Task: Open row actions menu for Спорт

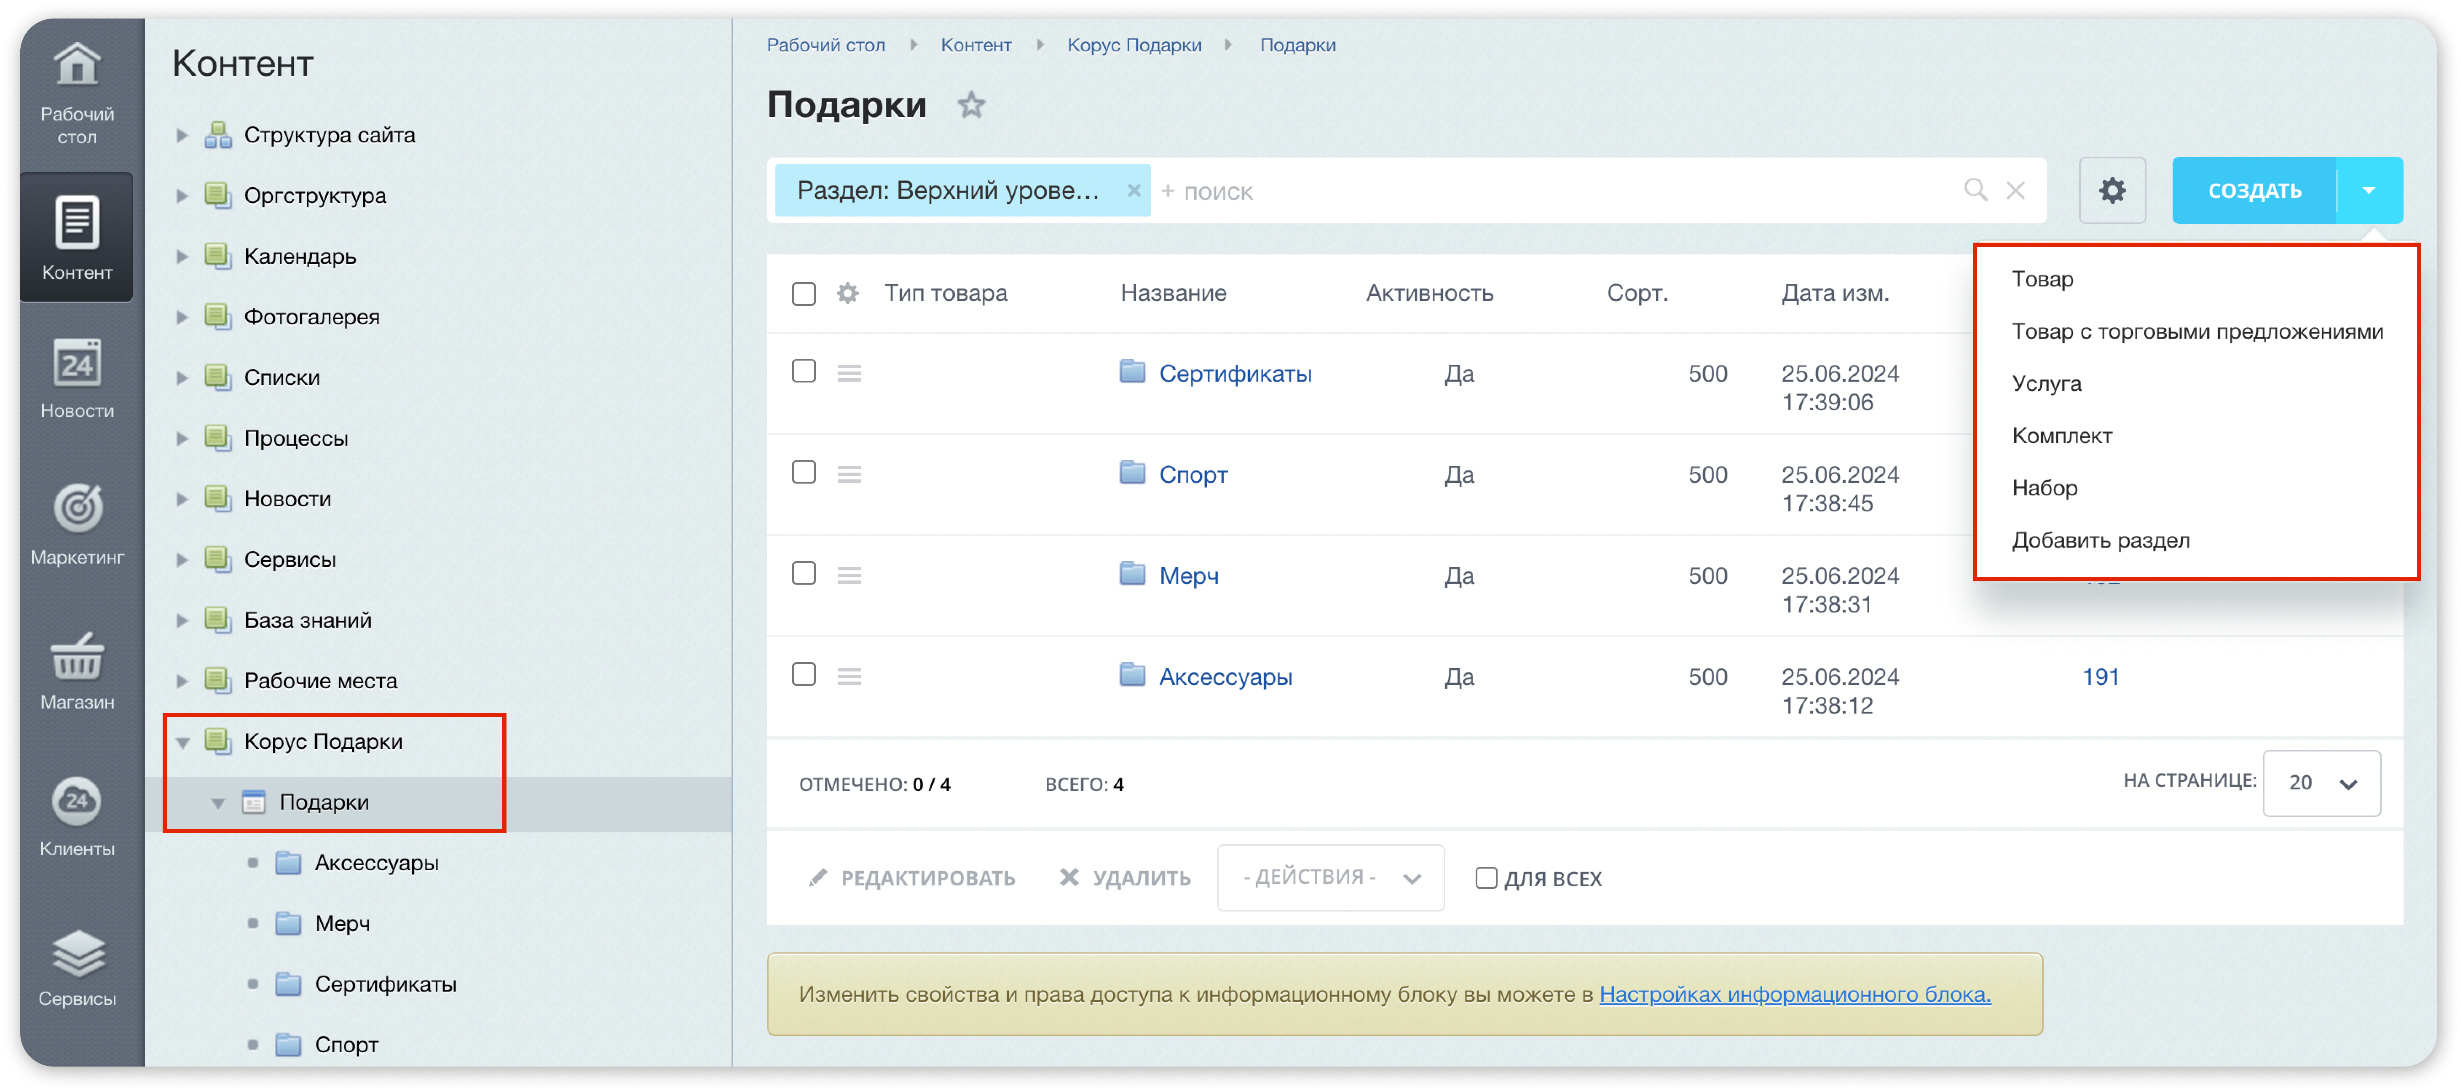Action: point(849,474)
